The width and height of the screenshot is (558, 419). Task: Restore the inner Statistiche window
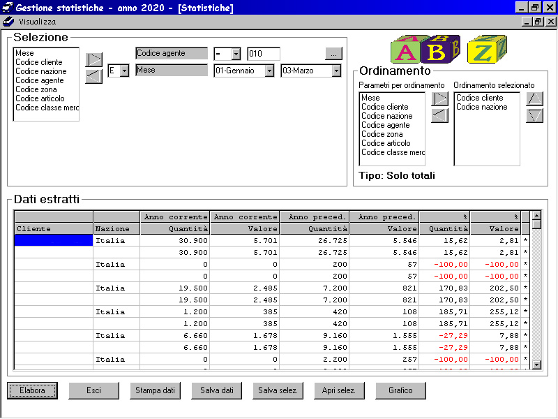[538, 22]
